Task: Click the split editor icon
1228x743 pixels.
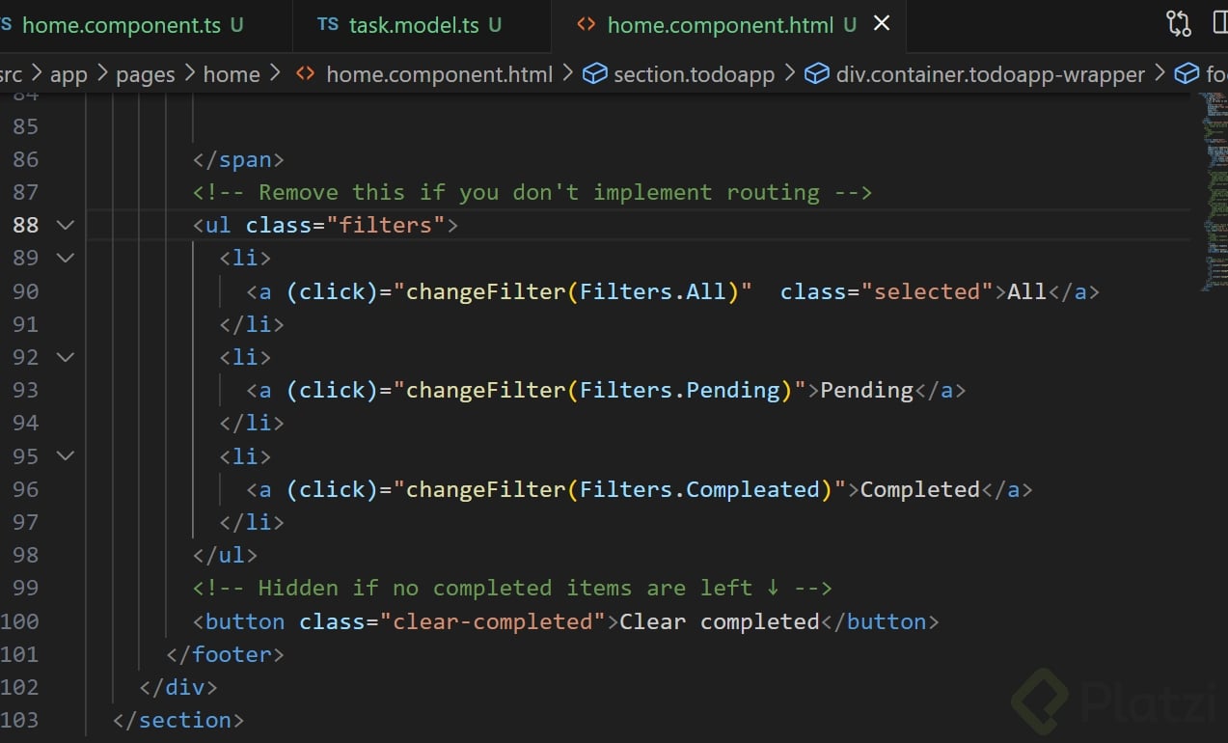Action: click(x=1218, y=24)
